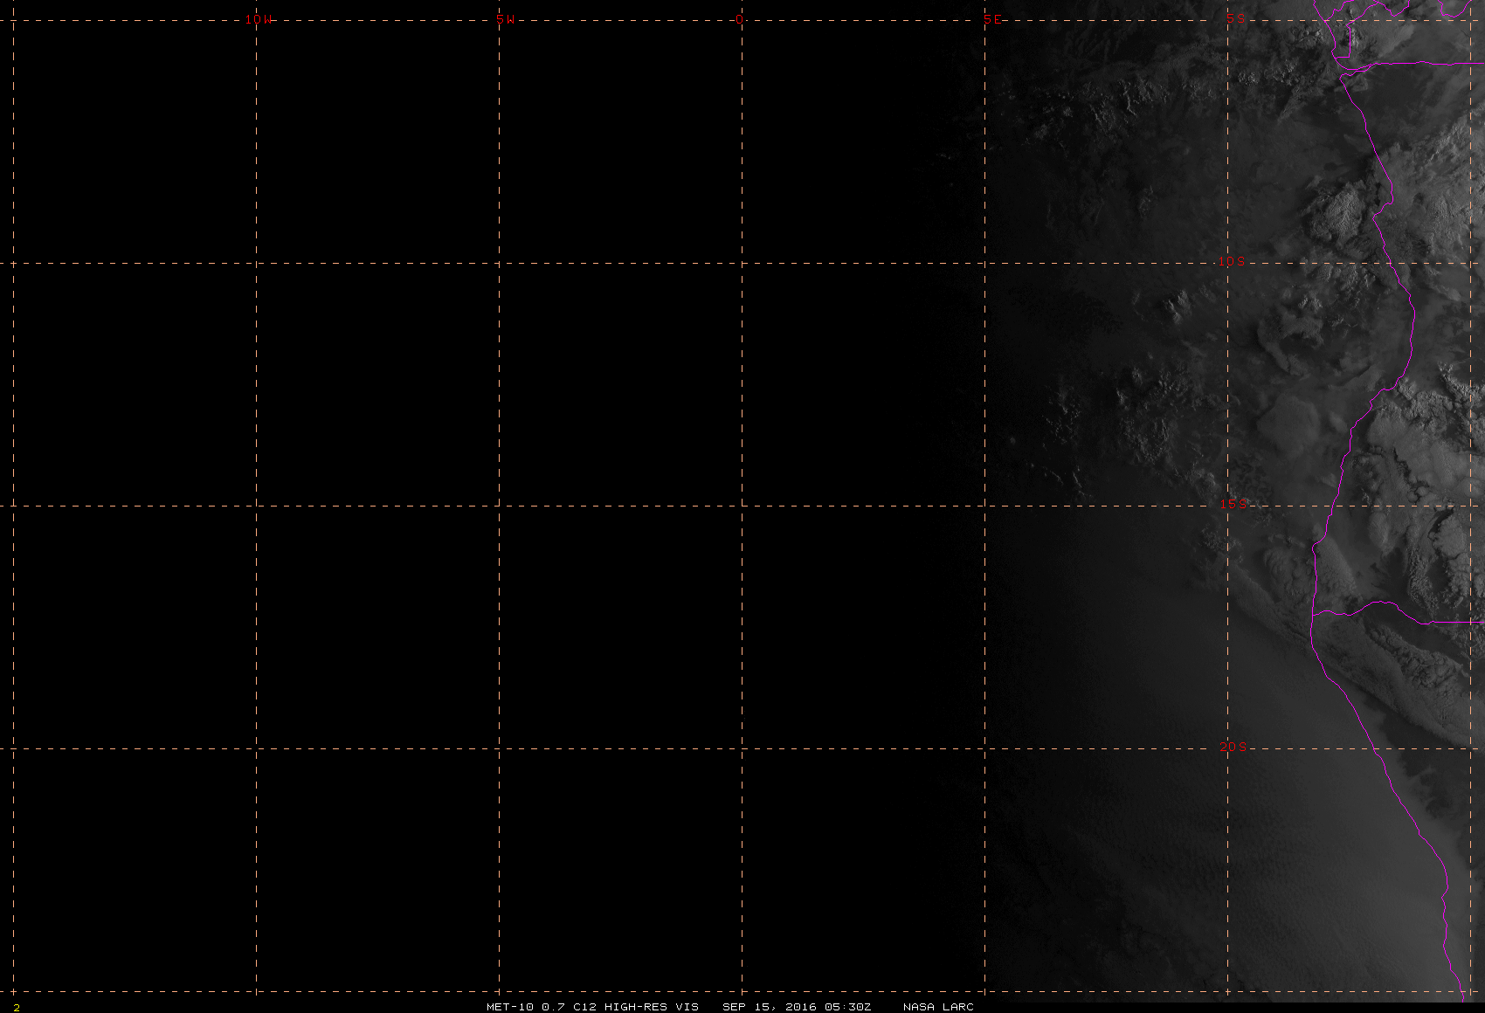
Task: Click the 10W longitude label
Action: click(259, 19)
